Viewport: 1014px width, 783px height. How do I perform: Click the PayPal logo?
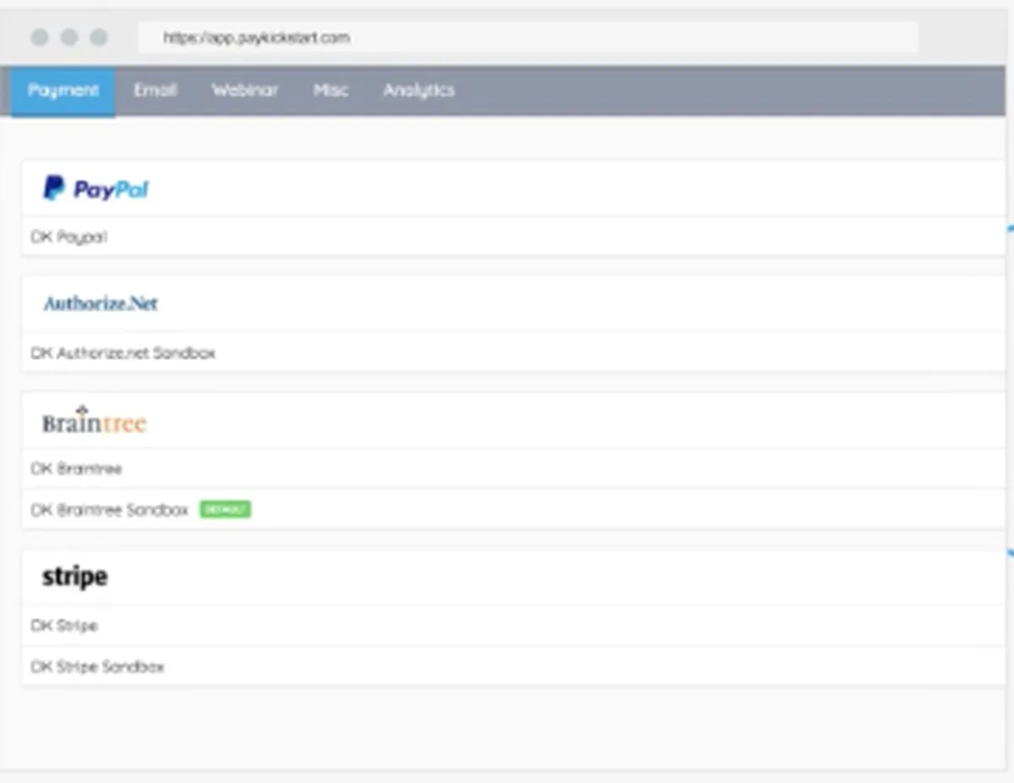[95, 189]
